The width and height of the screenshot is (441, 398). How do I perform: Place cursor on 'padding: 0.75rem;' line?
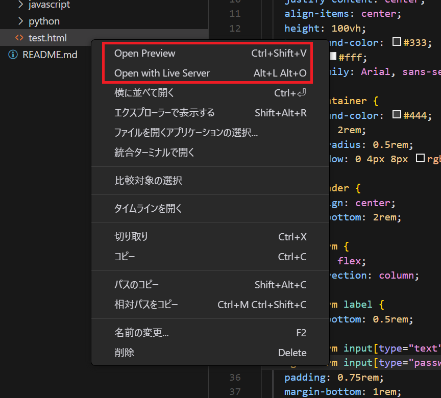tap(334, 378)
